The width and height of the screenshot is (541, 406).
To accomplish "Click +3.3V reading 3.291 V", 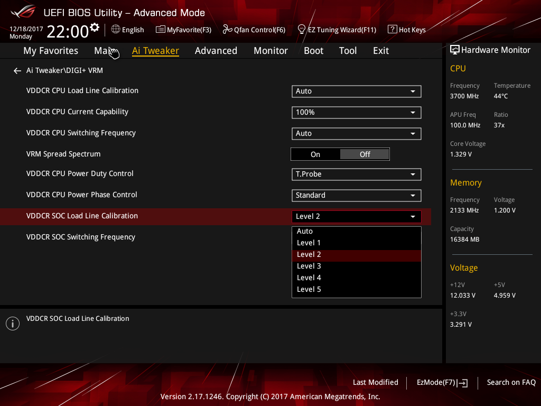I will point(461,325).
